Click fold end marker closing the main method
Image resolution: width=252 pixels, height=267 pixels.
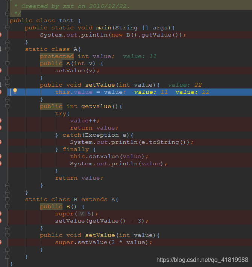7,42
